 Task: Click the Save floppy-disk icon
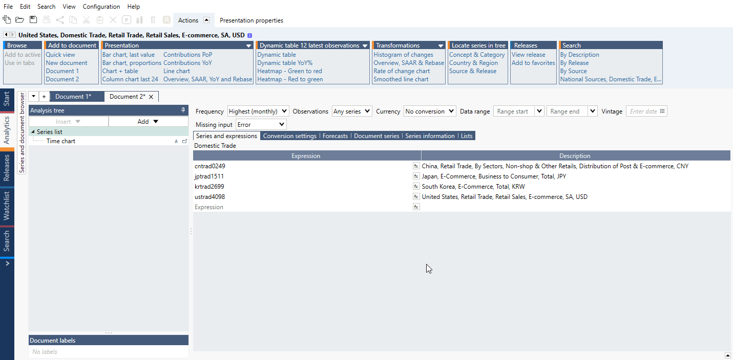33,20
